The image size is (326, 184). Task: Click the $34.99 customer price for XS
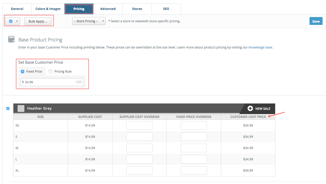click(248, 125)
